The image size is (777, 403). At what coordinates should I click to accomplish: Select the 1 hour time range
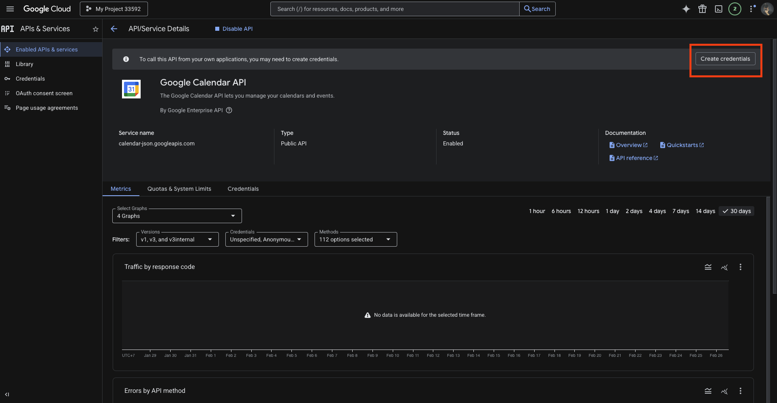tap(537, 211)
